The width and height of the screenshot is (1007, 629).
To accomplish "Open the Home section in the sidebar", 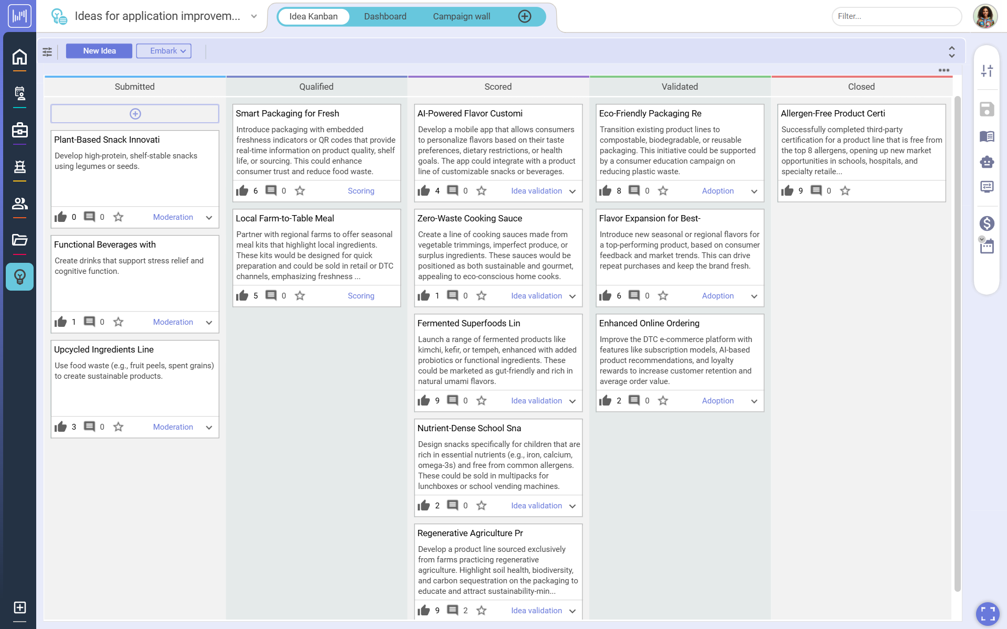I will coord(19,57).
